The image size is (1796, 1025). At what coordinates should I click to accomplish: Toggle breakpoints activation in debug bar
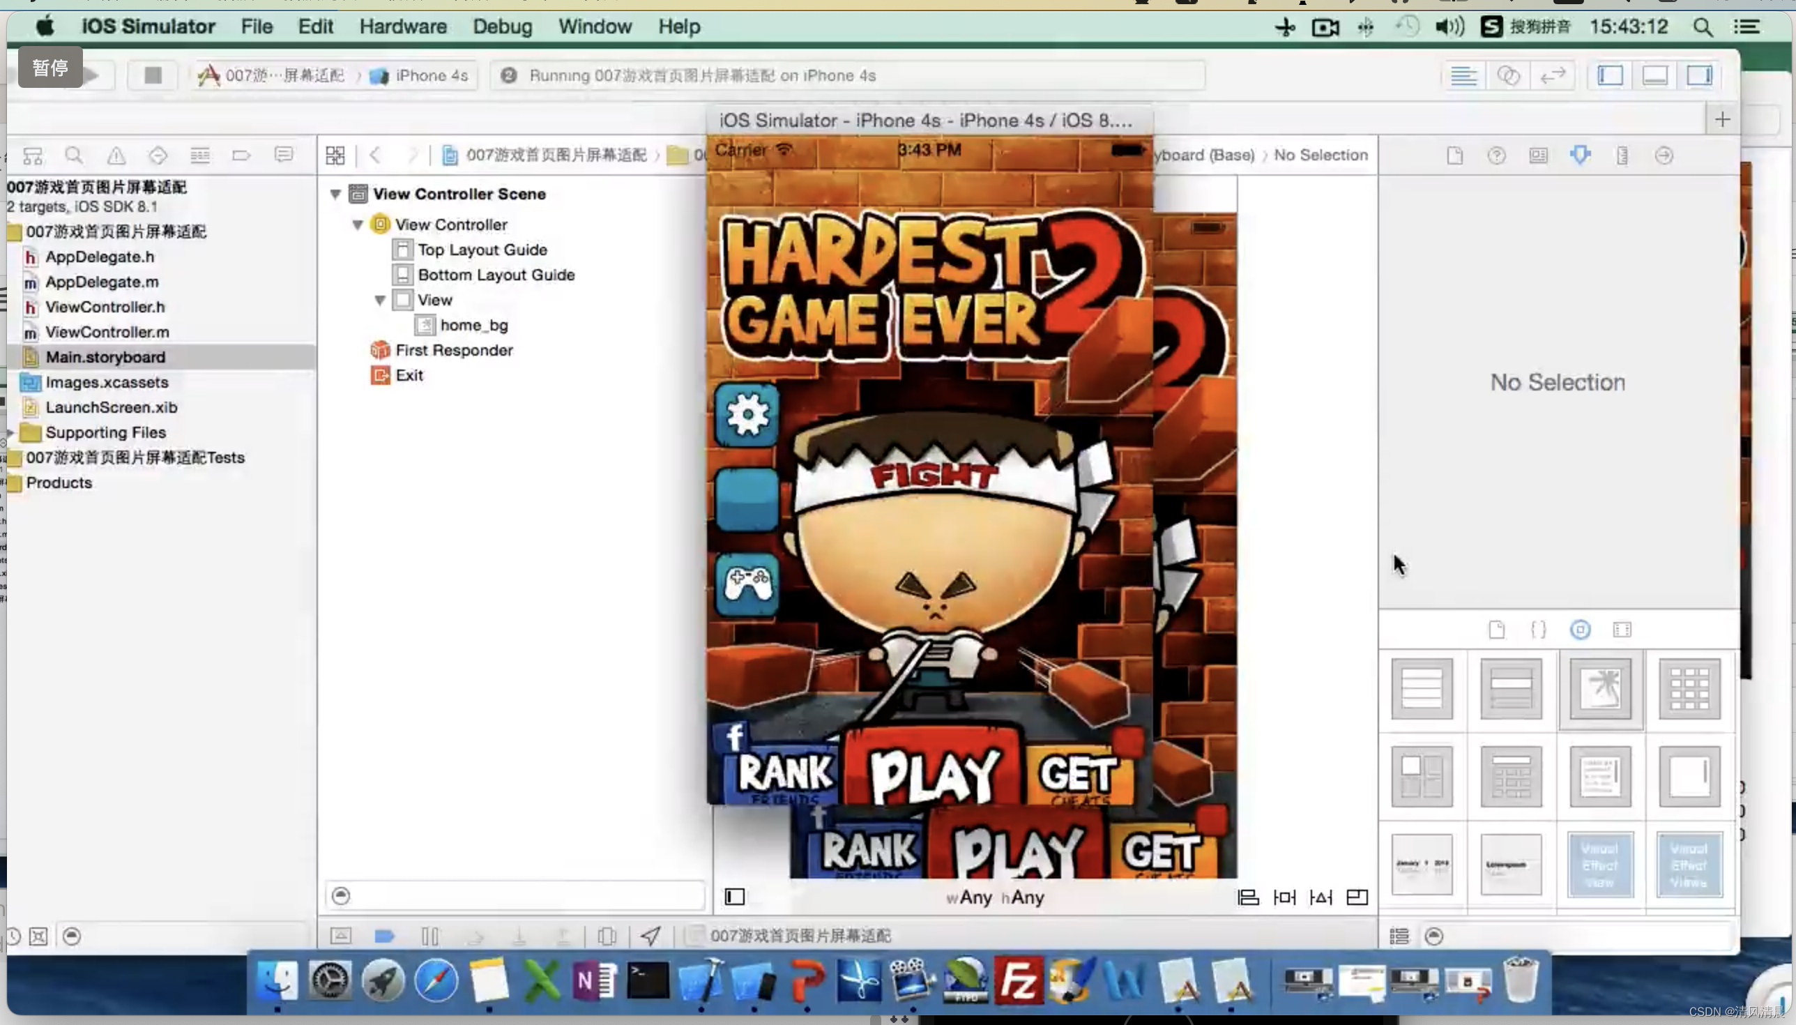click(x=384, y=936)
